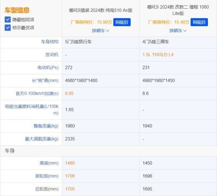Click the 发动机 row label
Viewport: 217px width, 196px height.
(52, 55)
